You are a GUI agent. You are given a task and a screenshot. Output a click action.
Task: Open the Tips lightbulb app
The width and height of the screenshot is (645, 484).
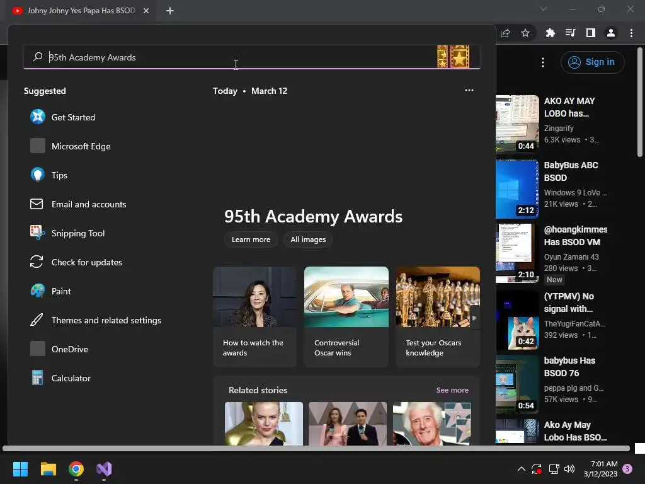[x=37, y=175]
